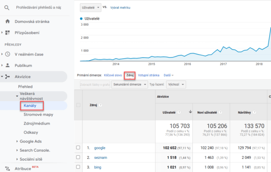Click the Uživatelé chart legend dot
The height and width of the screenshot is (172, 271).
(81, 19)
